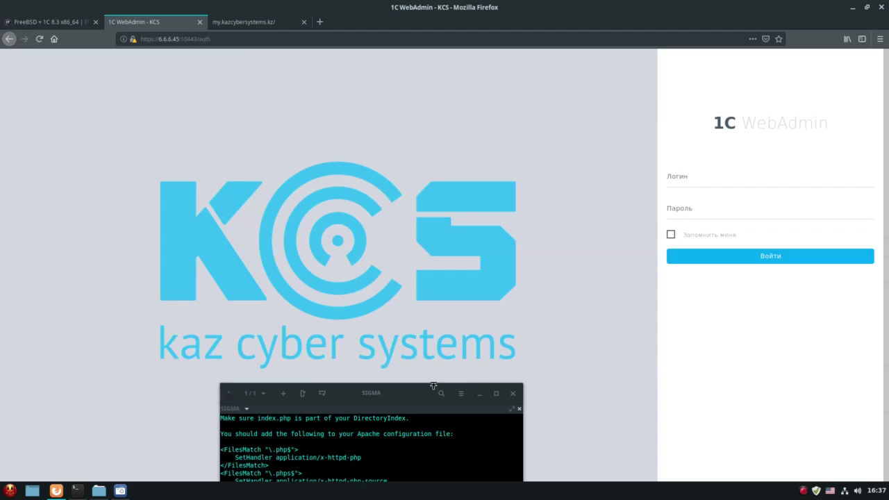Expand SIGMA session dropdown arrow
The width and height of the screenshot is (889, 500).
[247, 409]
